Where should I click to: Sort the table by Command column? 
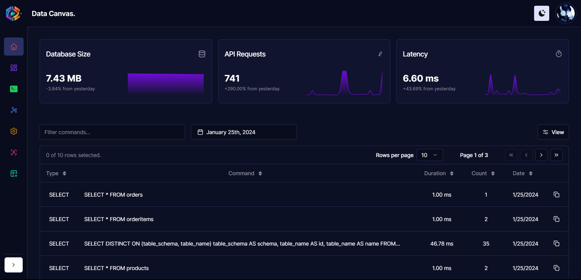click(x=245, y=173)
